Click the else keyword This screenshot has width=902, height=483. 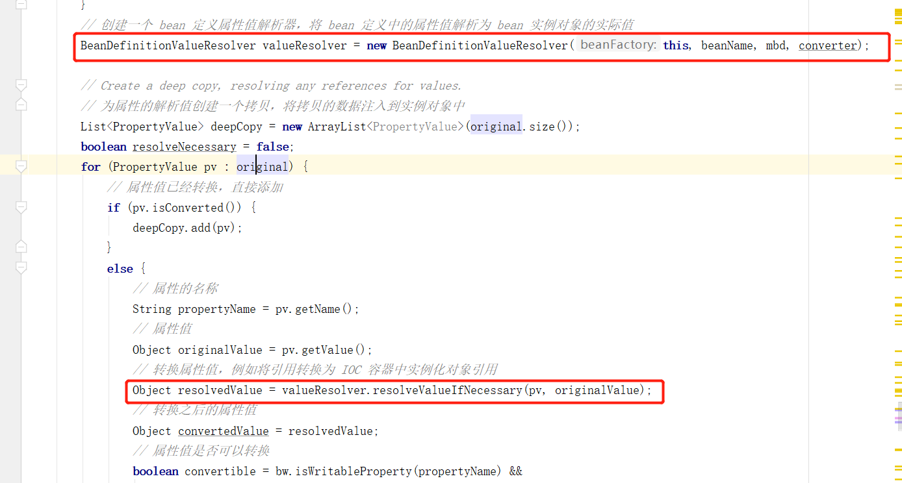point(120,269)
